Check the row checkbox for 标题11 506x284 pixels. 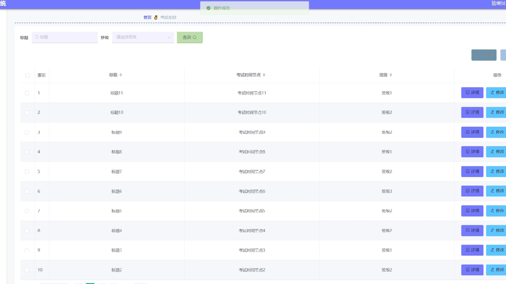coord(27,93)
